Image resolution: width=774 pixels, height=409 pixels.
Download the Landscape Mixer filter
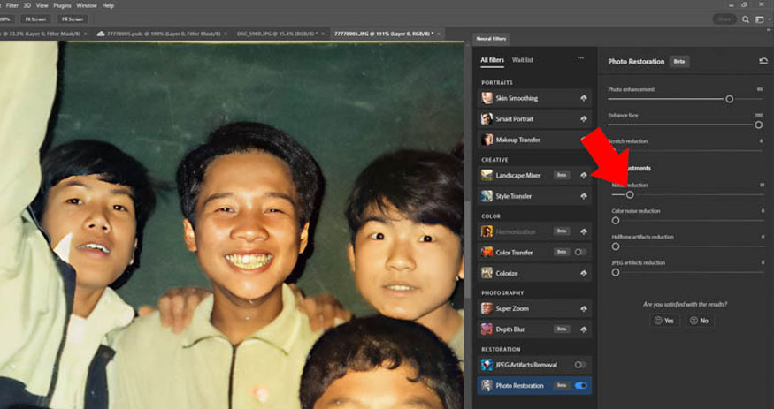click(584, 176)
